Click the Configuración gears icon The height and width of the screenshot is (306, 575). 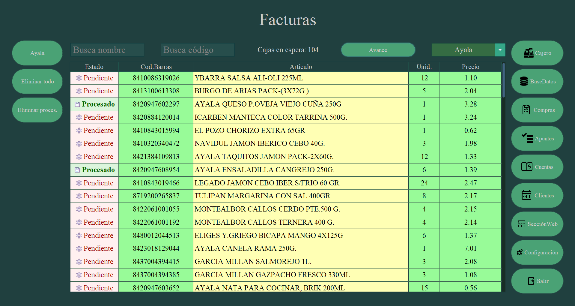(x=520, y=253)
